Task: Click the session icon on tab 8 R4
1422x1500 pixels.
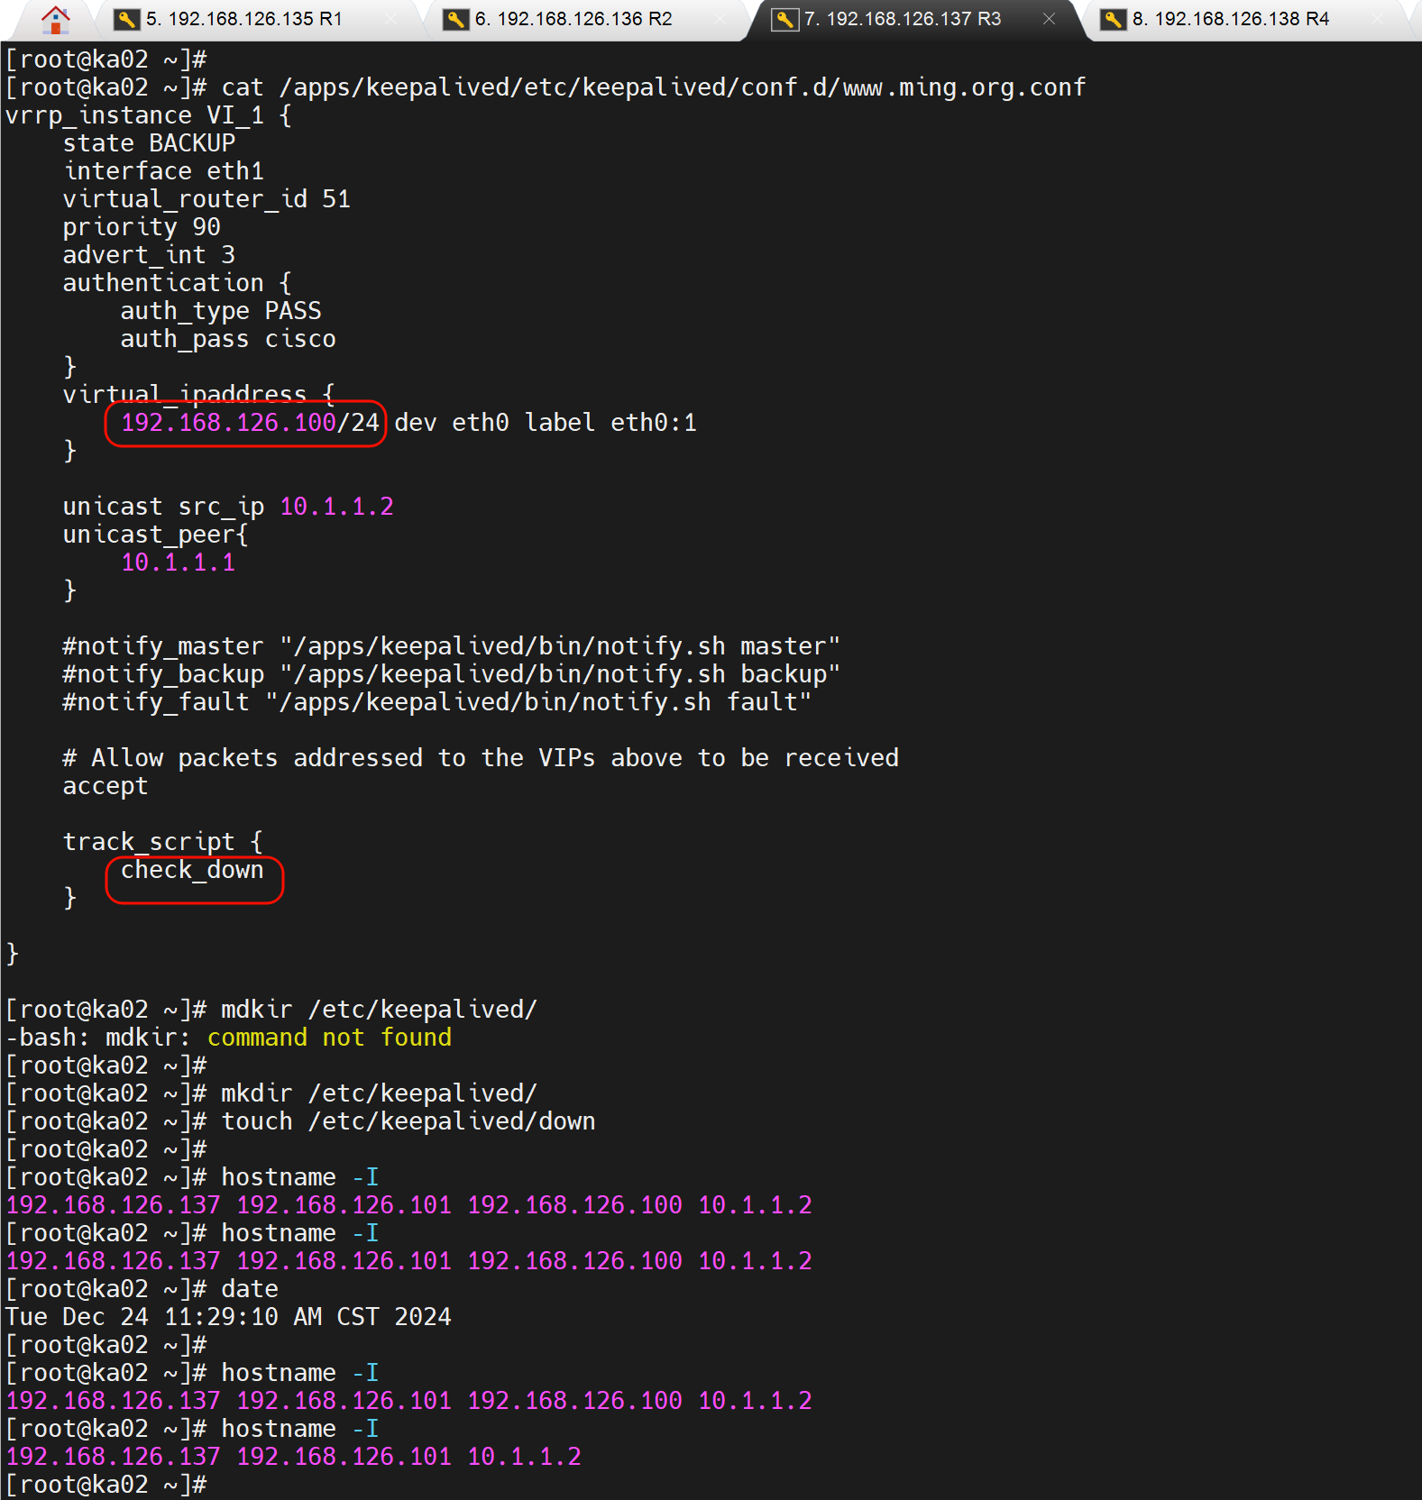Action: 1114,19
